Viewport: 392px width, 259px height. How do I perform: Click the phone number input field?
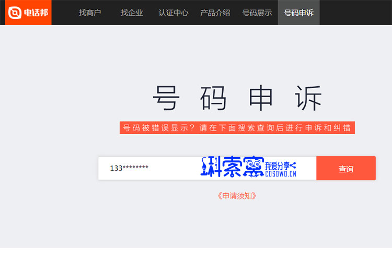[207, 168]
